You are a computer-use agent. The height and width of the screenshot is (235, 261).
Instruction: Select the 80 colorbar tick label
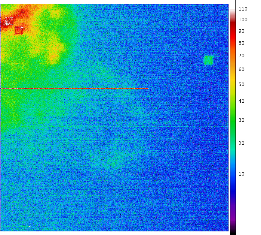(241, 43)
